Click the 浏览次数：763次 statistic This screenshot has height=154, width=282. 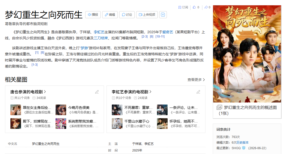coord(228,137)
